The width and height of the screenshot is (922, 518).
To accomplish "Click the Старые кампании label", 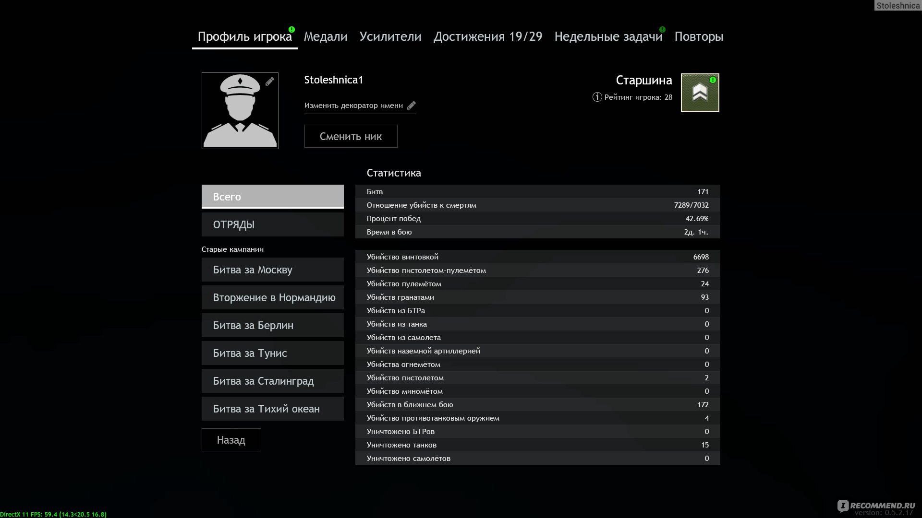I will pos(232,249).
